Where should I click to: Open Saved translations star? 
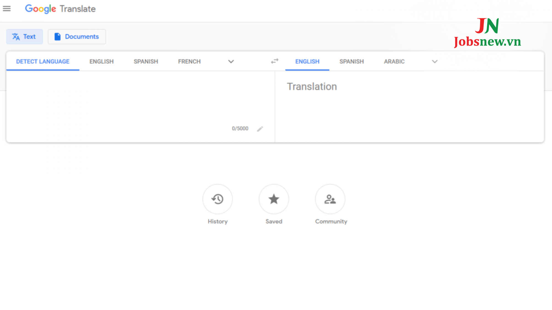(274, 199)
